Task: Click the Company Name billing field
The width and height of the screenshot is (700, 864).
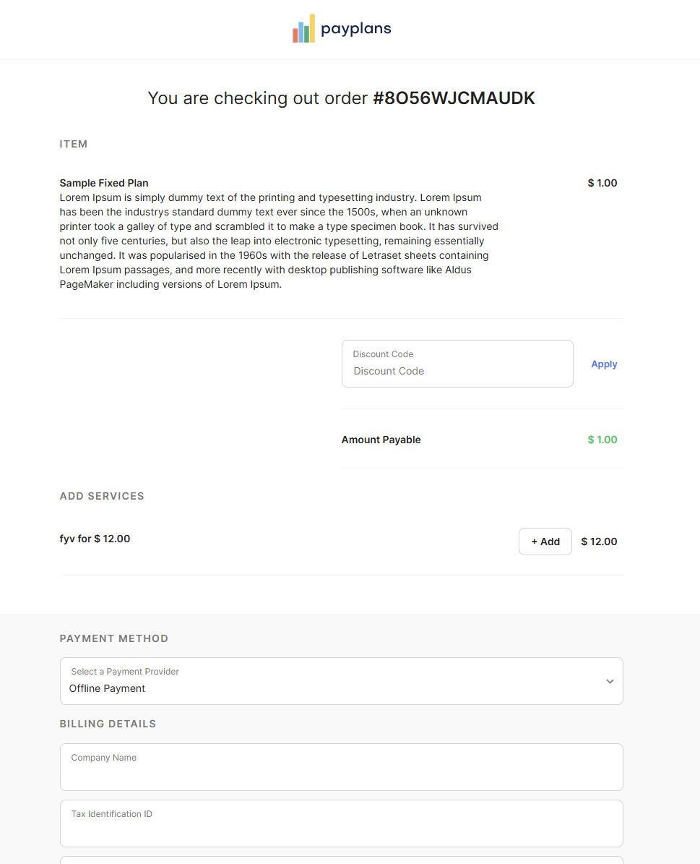Action: (x=341, y=767)
